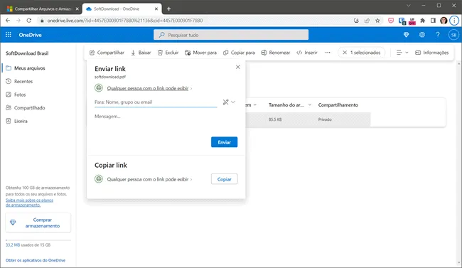Click the install app icon in address bar

(356, 21)
